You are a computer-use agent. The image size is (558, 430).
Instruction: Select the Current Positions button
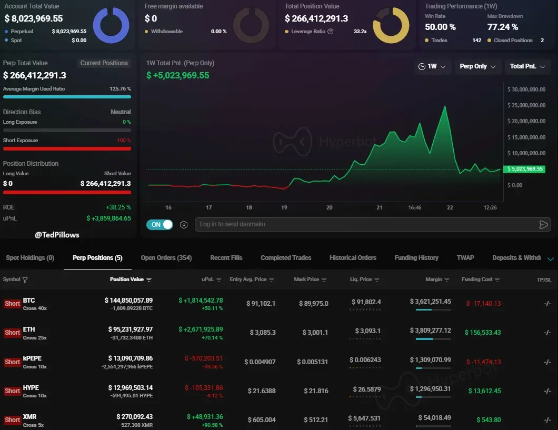tap(104, 63)
